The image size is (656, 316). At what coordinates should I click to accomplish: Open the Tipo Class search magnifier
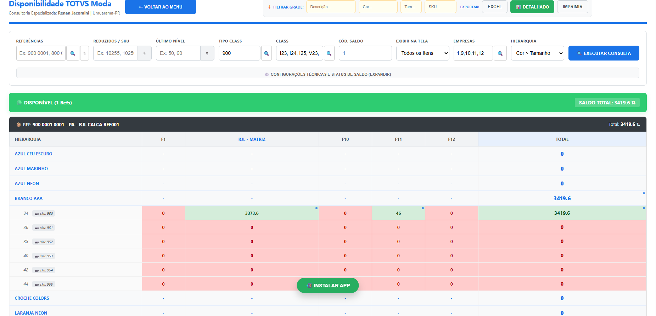pos(267,53)
